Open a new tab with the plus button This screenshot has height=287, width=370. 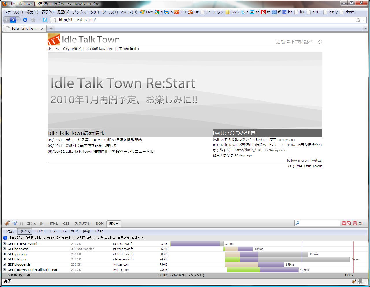[51, 29]
